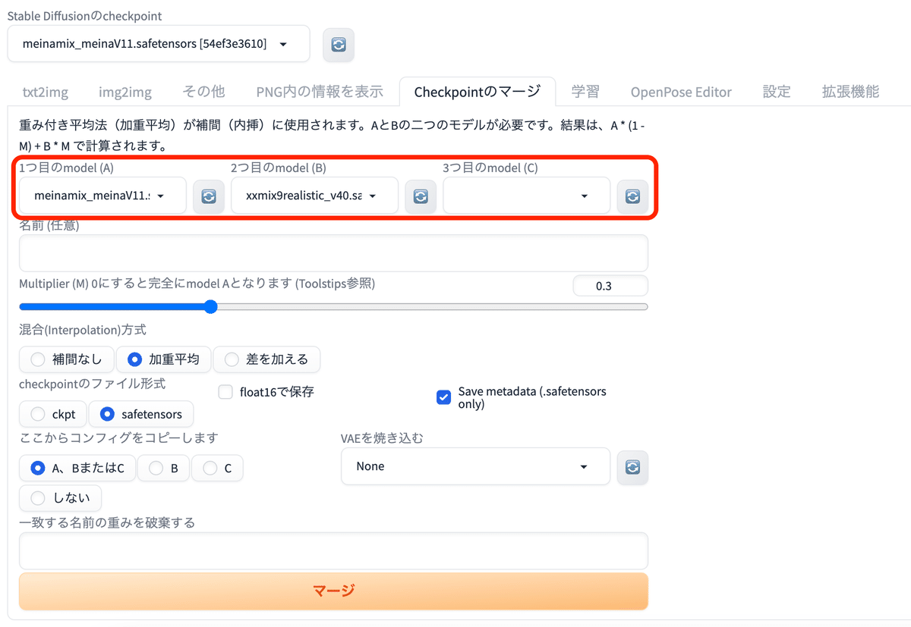Select the 加重平均 interpolation option
Viewport: 911px width, 627px height.
(x=164, y=359)
